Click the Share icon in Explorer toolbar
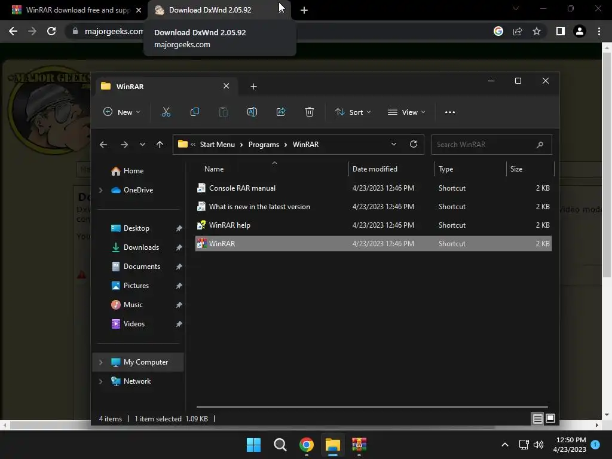This screenshot has width=612, height=459. coord(281,112)
